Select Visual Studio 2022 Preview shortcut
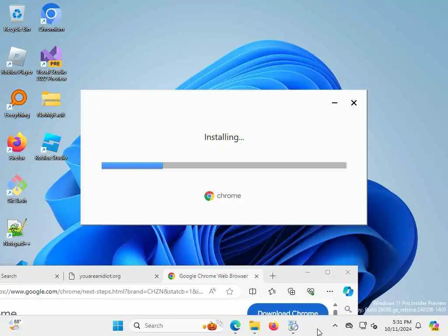 [x=51, y=63]
